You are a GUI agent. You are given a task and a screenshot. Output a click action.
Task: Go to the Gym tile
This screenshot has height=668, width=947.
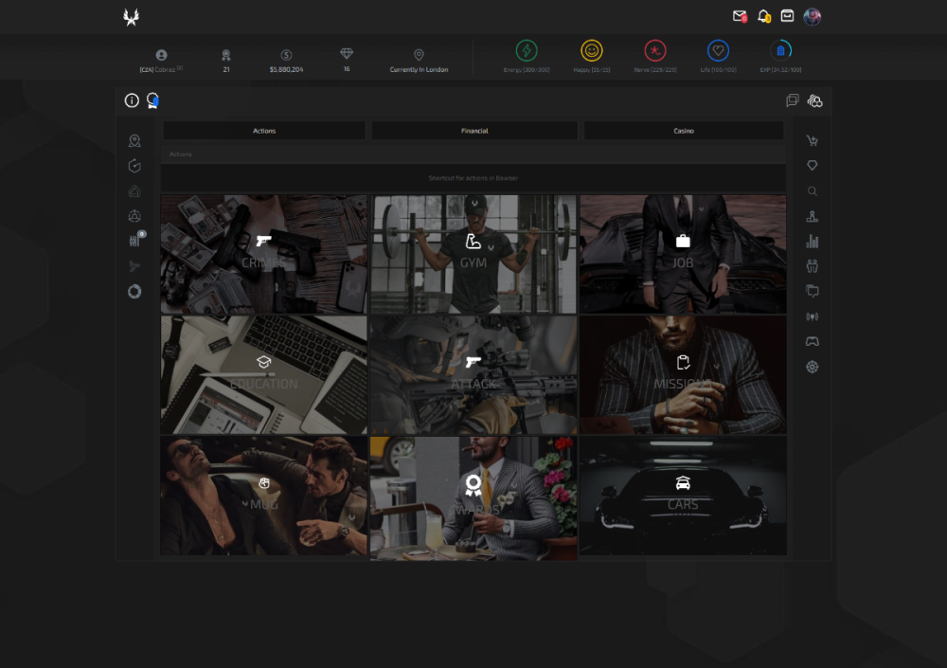click(473, 254)
